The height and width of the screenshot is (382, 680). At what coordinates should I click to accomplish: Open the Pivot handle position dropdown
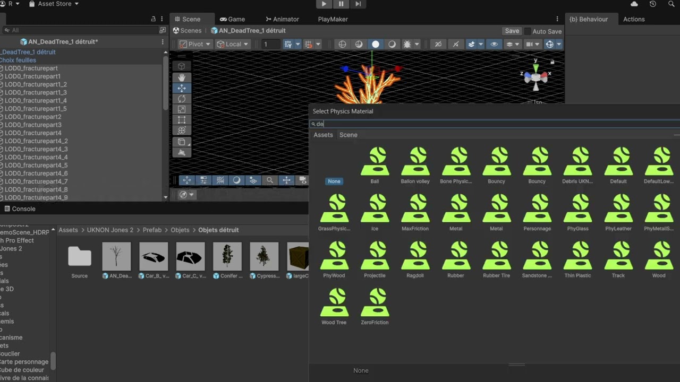[x=195, y=44]
